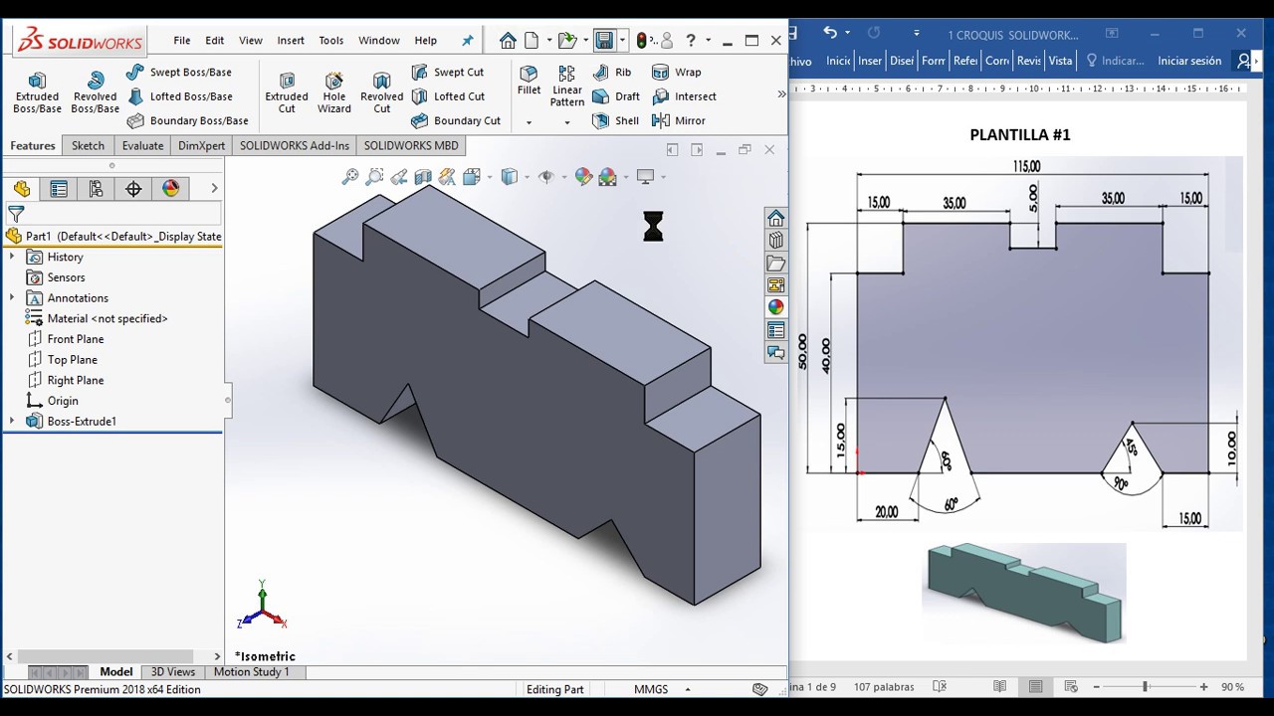1274x716 pixels.
Task: Open SOLIDWORKS Resources home in task pane
Action: pyautogui.click(x=776, y=218)
